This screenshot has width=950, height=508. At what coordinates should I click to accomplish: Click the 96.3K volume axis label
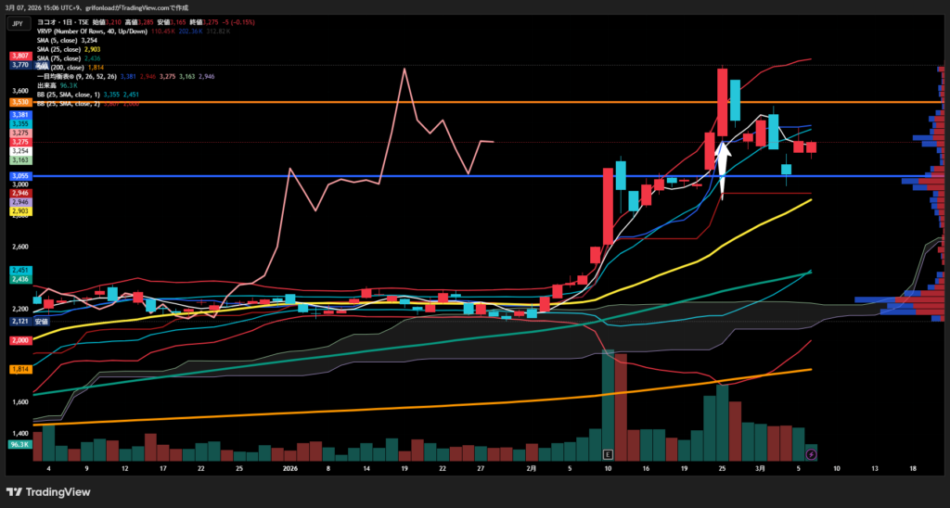coord(19,445)
